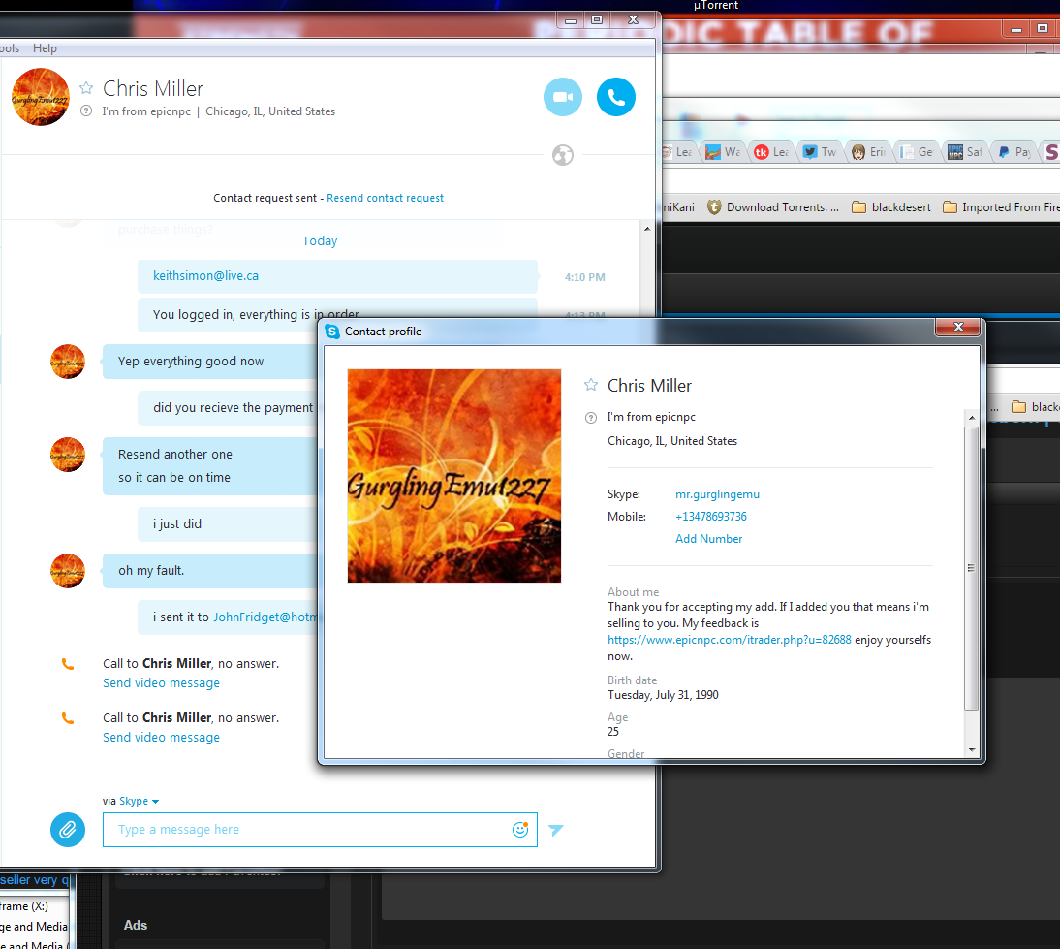Open the epicnpc itrader feedback link
Screen dimensions: 1060x949
click(729, 639)
